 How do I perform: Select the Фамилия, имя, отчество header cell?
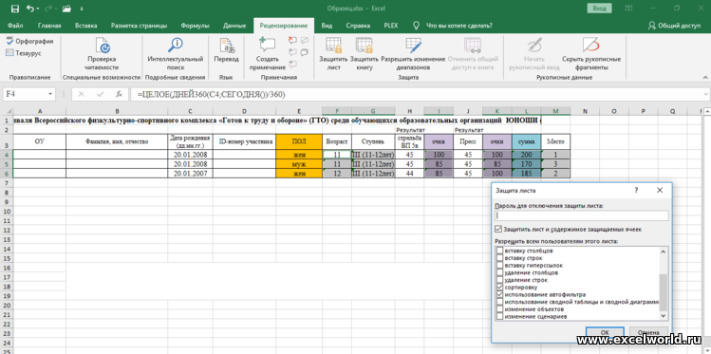pos(117,141)
